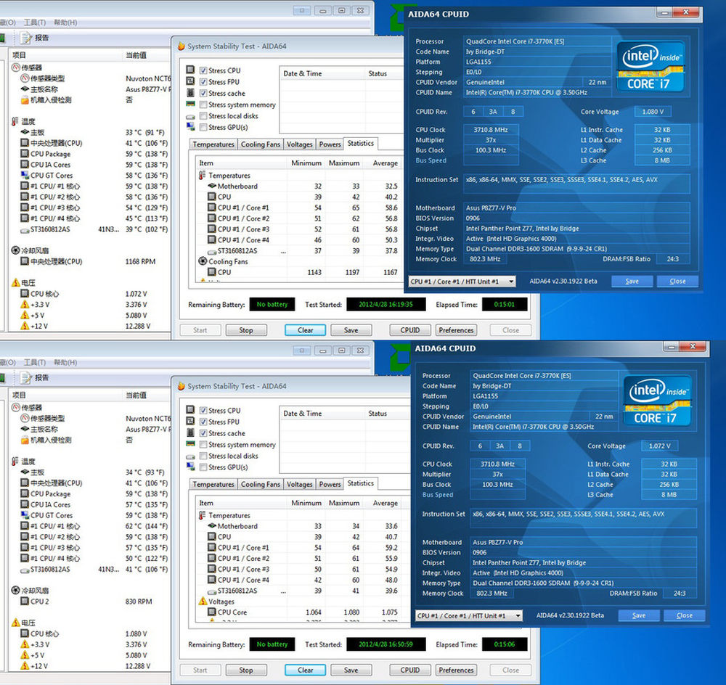This screenshot has width=726, height=685.
Task: Enable Stress local disks in the upper stability window
Action: 203,115
